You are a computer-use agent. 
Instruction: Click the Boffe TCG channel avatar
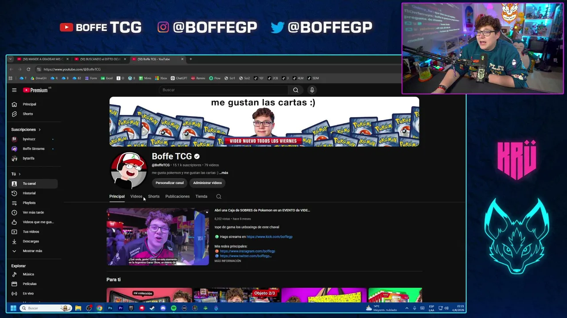128,171
